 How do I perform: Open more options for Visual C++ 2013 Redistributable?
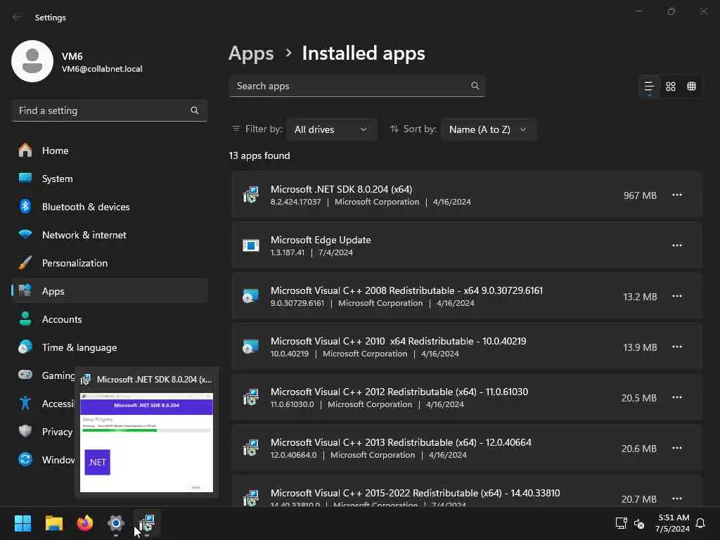tap(677, 448)
